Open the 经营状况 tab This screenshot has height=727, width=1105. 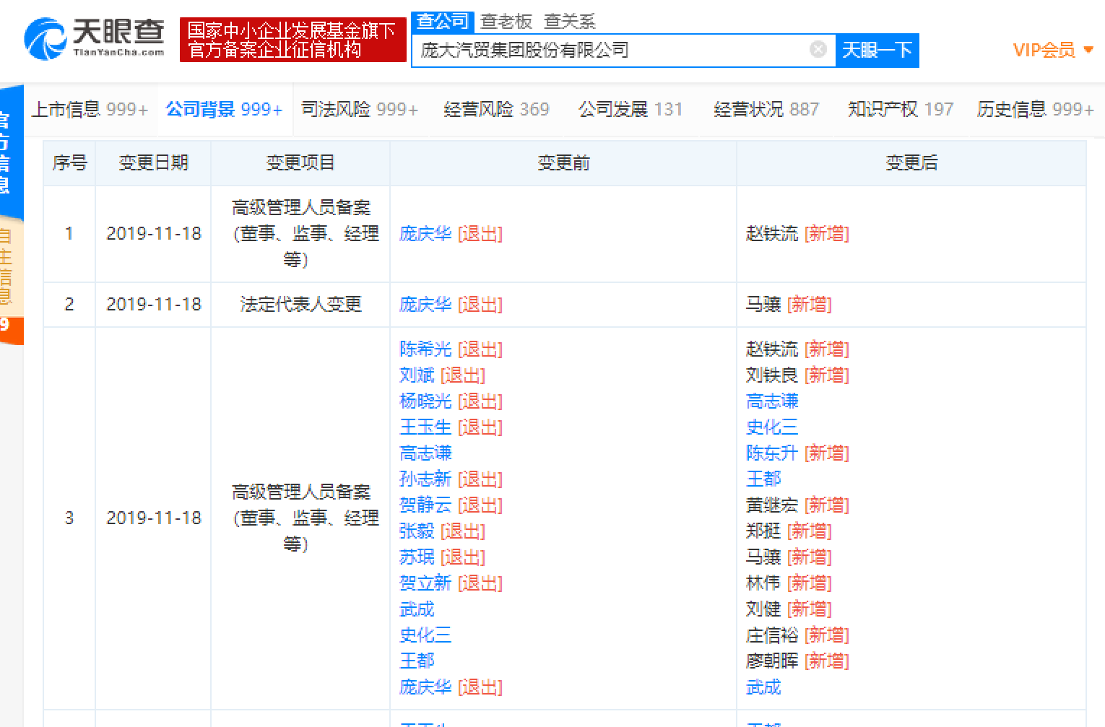pyautogui.click(x=766, y=109)
